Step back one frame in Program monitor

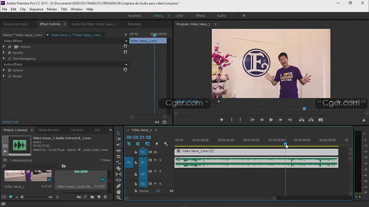coord(262,120)
